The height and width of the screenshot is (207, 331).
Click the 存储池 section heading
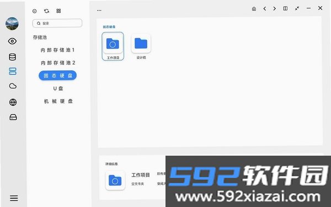[40, 38]
